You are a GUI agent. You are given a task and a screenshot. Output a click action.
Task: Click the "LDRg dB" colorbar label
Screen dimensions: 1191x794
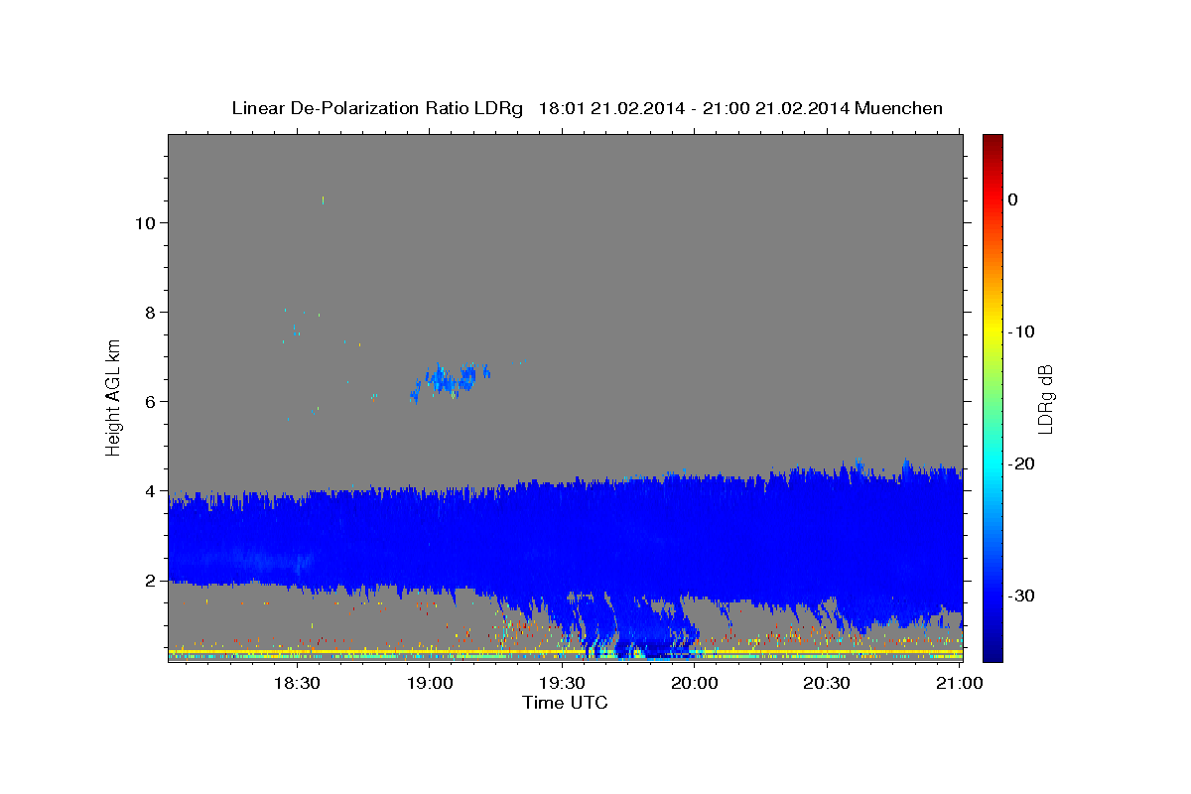1045,398
